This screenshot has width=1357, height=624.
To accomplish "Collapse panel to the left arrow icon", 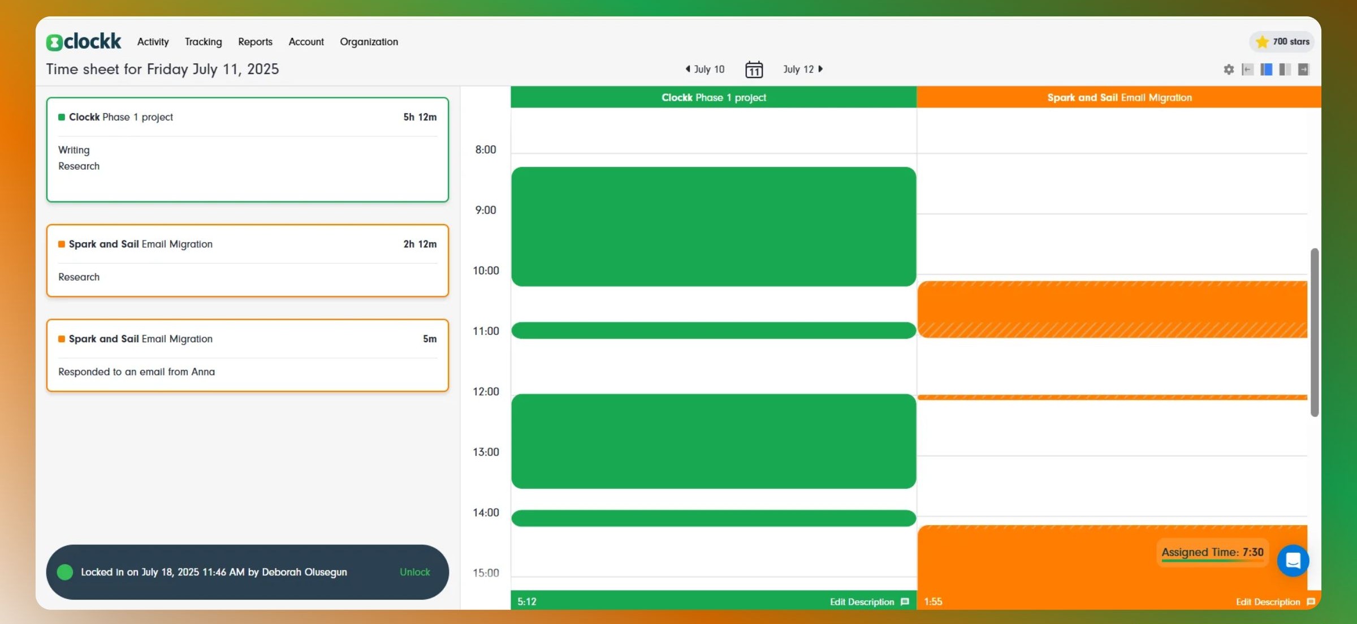I will point(1247,69).
